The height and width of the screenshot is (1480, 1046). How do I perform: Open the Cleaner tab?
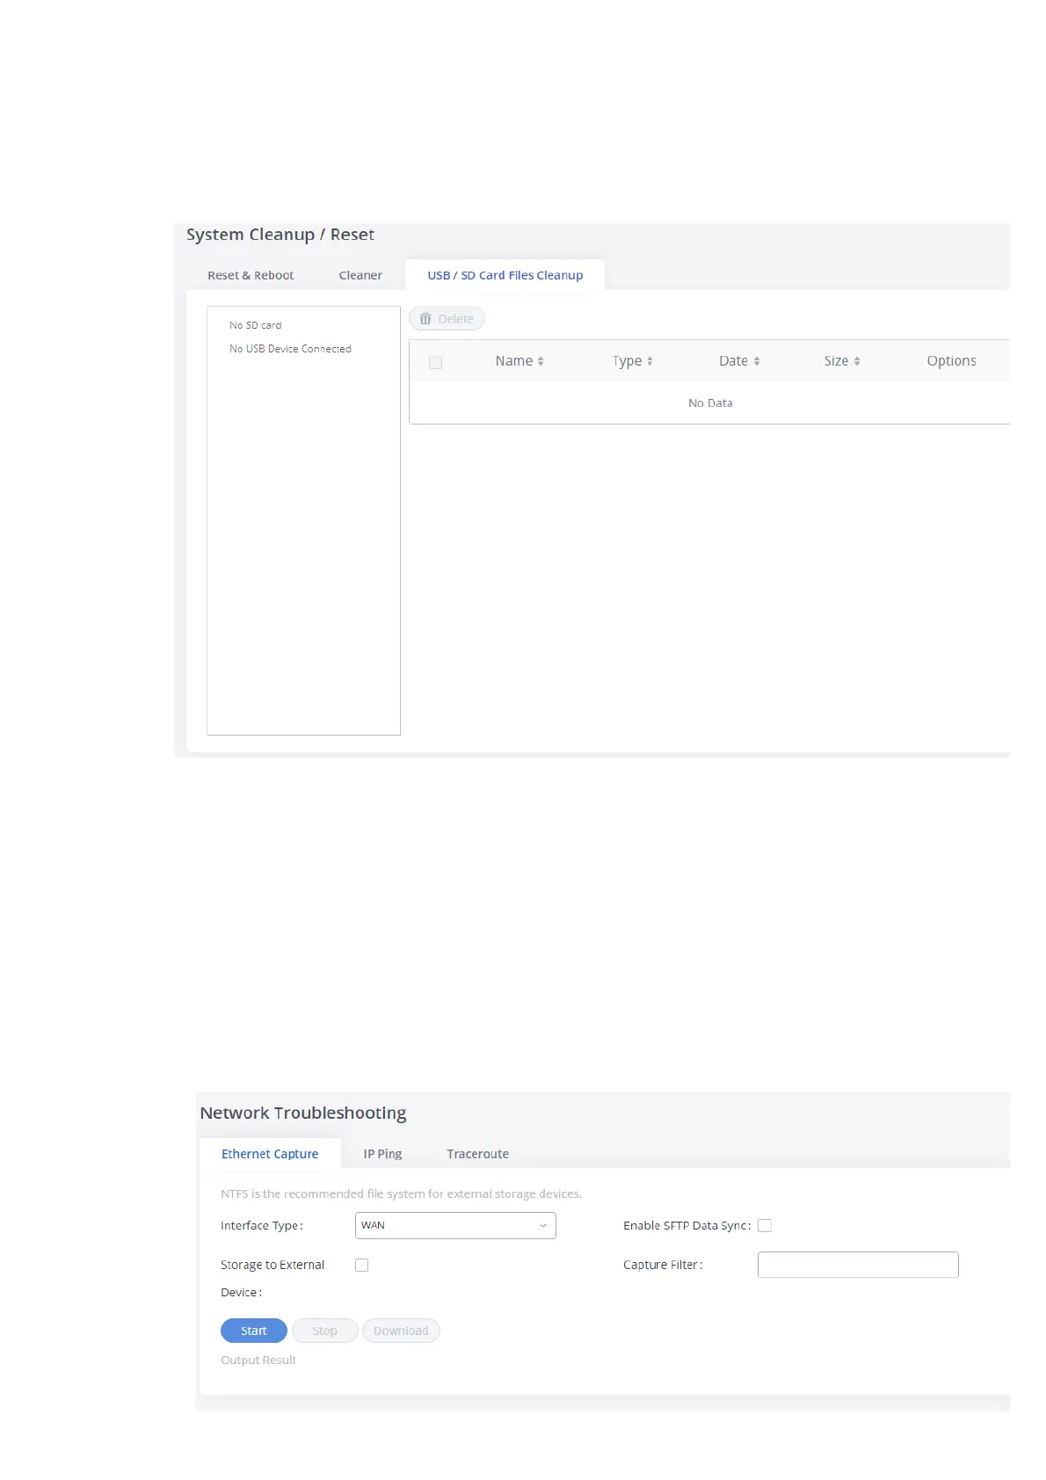click(x=360, y=275)
